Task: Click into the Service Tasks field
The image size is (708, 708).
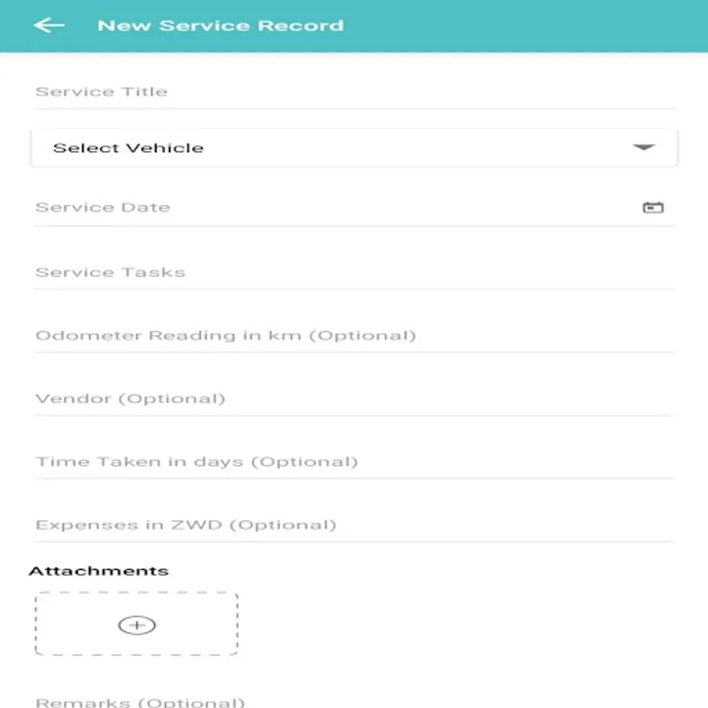Action: coord(354,272)
